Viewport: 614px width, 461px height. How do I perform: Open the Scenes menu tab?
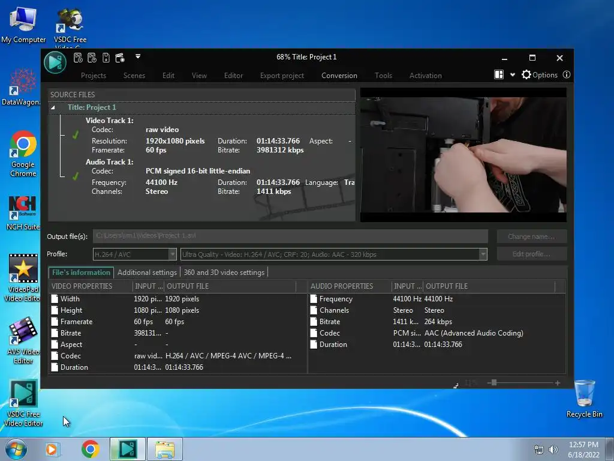[134, 75]
